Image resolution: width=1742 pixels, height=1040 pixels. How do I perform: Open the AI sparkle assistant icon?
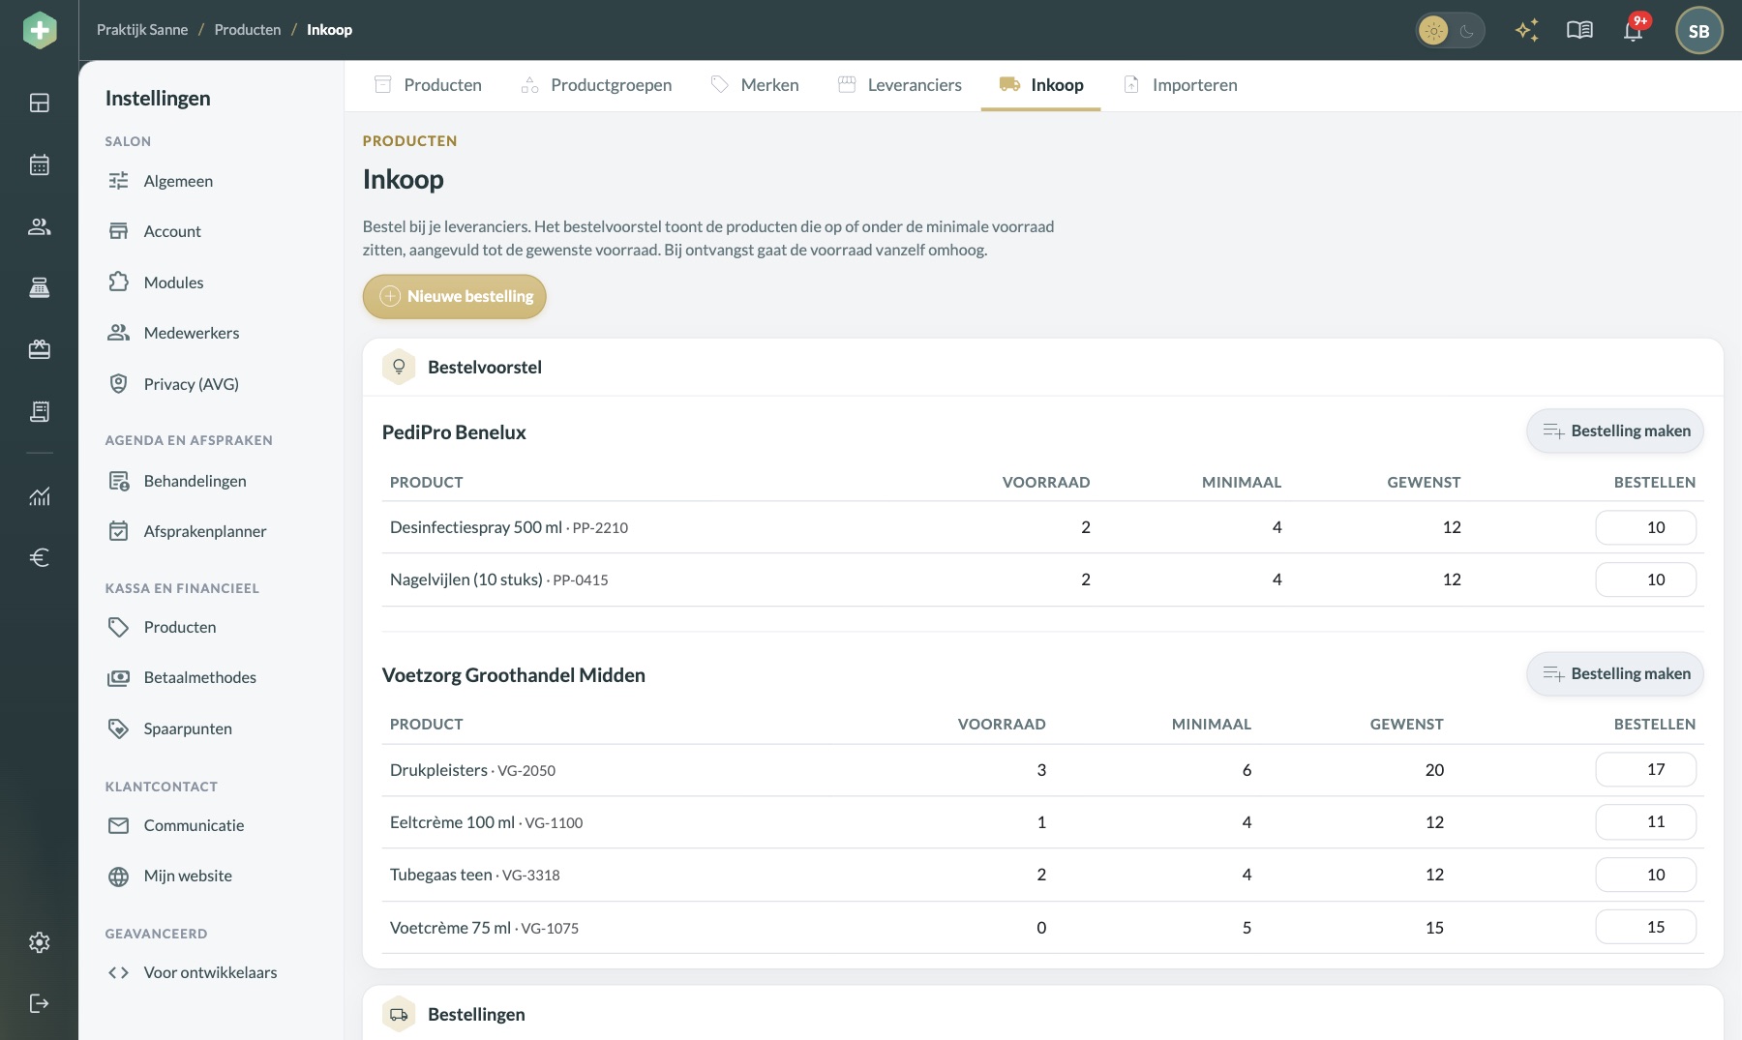1527,30
